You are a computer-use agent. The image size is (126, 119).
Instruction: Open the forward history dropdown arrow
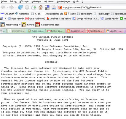16,7
